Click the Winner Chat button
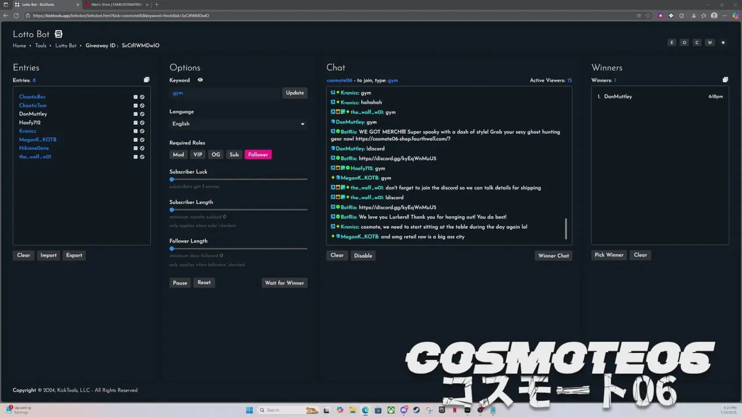This screenshot has width=742, height=417. coord(554,255)
